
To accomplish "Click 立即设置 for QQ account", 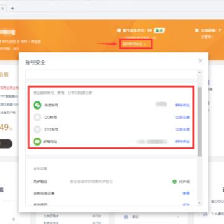I will point(182,118).
